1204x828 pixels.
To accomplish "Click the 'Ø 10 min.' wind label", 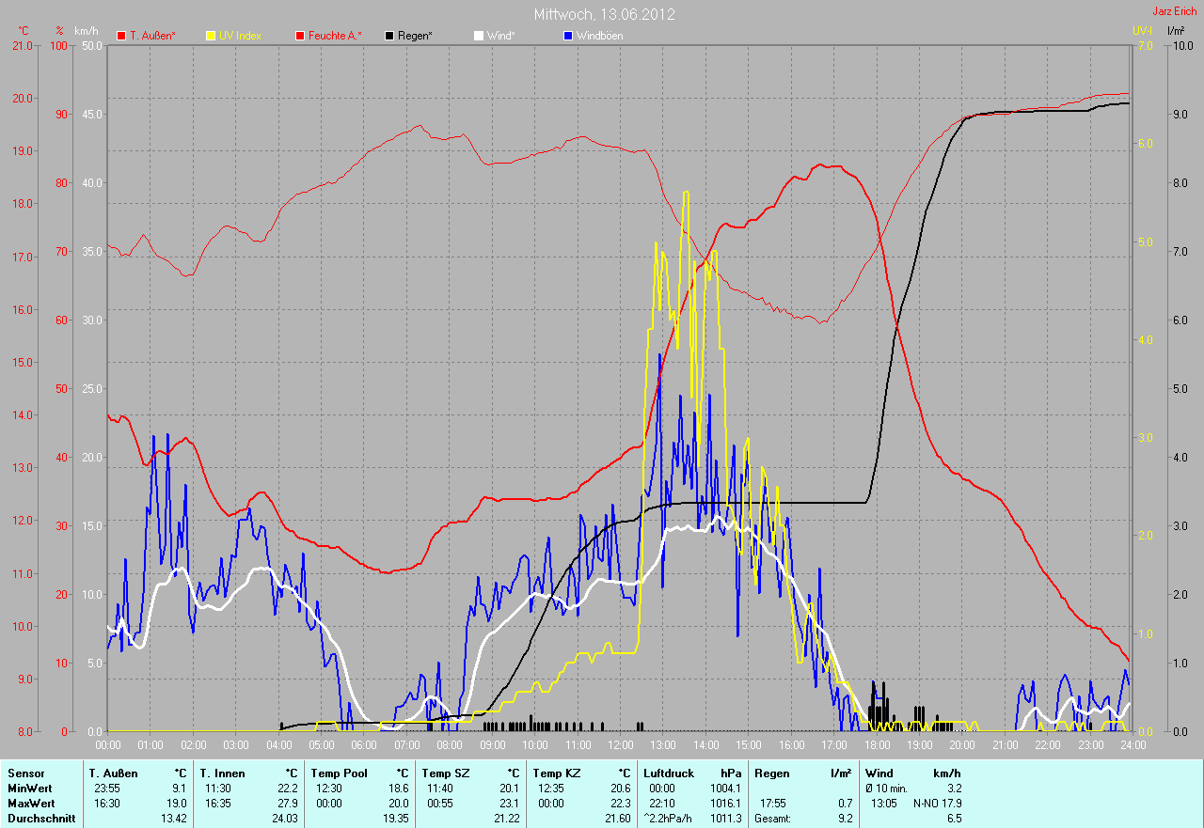I will tap(886, 789).
